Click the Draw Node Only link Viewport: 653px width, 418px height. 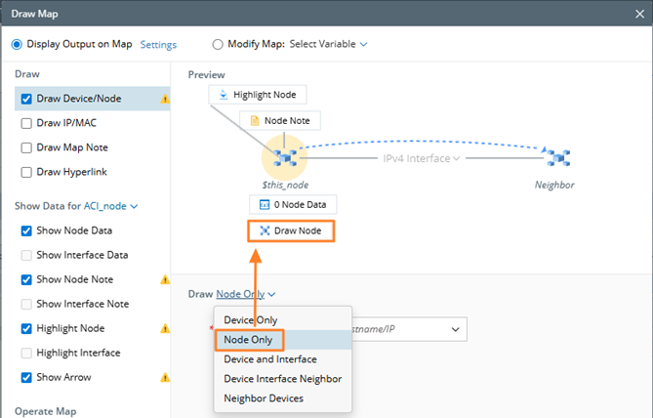(245, 293)
